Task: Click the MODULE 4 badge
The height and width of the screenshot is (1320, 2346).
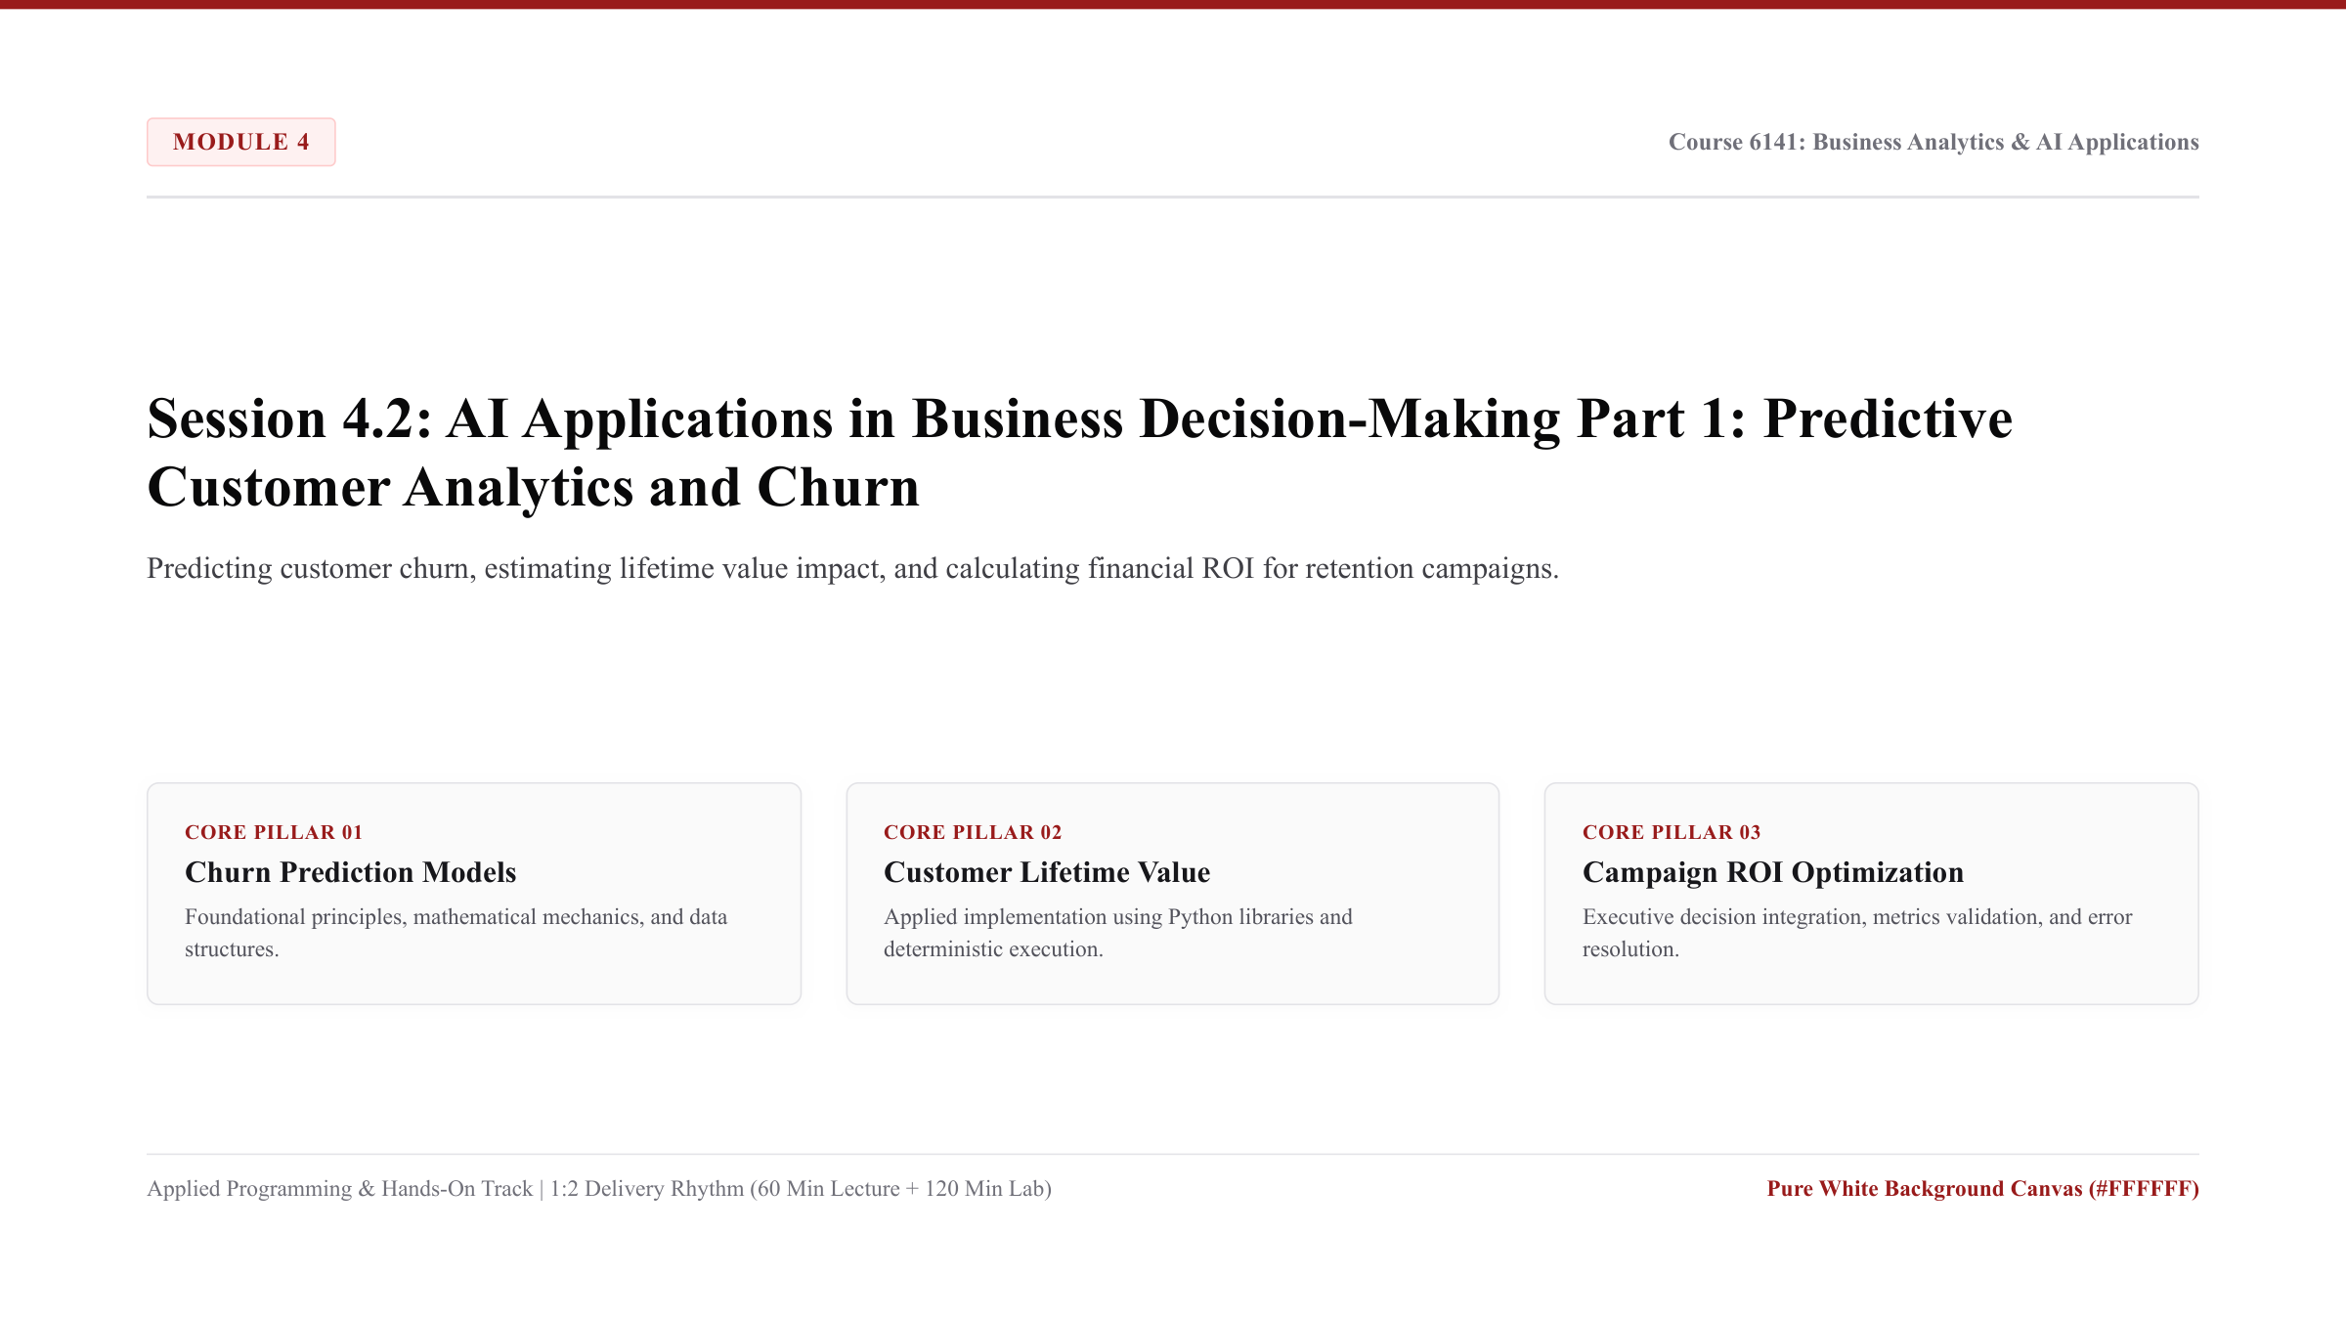Action: 240,142
